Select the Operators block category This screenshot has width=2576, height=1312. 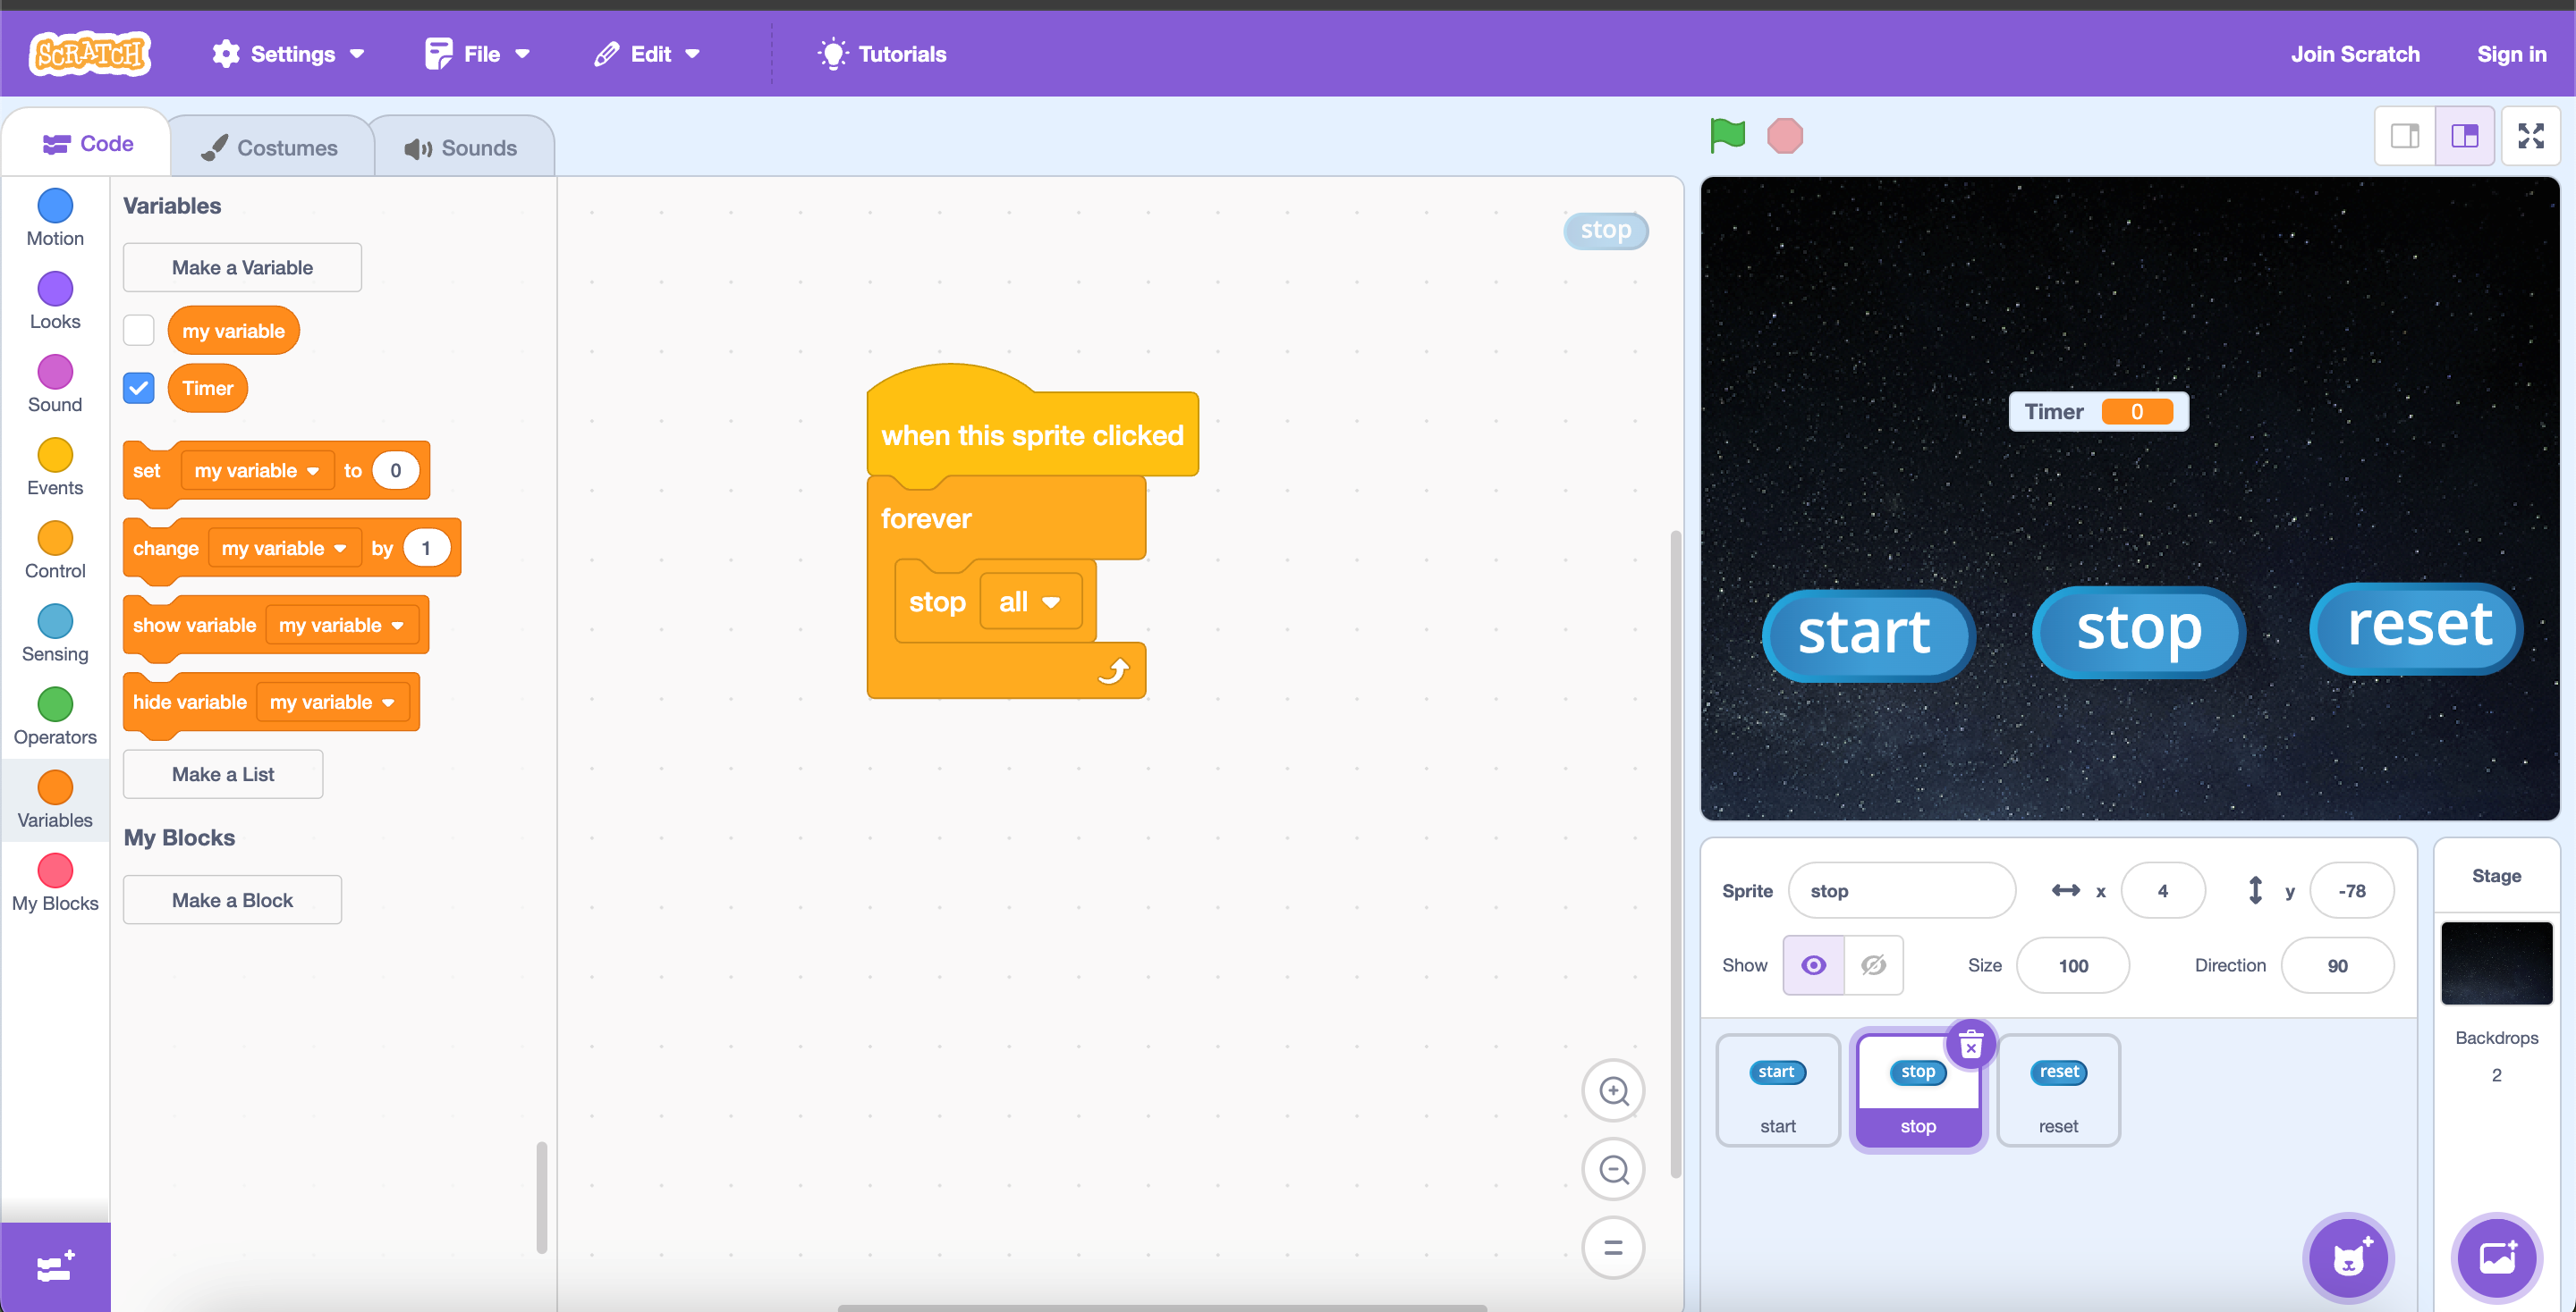[55, 716]
